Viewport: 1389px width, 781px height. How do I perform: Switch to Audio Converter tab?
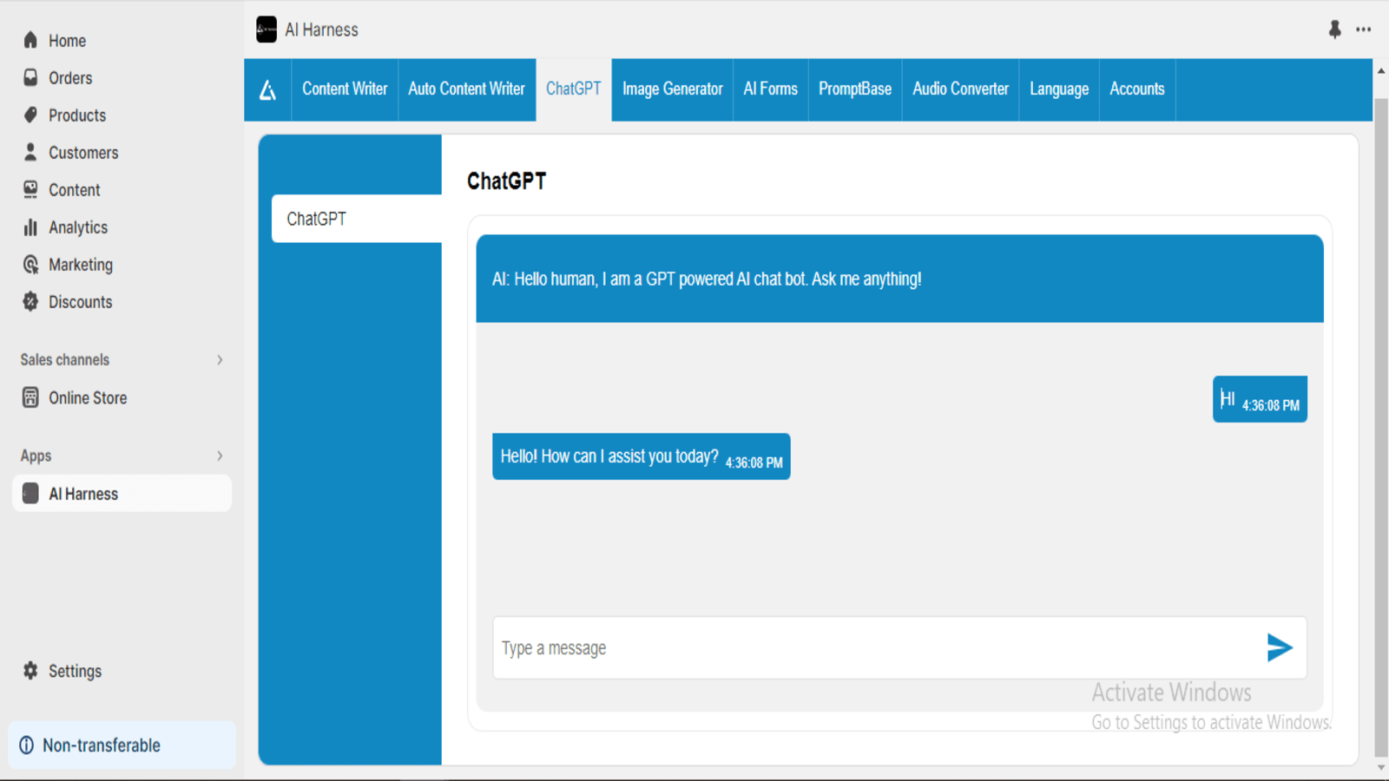click(960, 89)
